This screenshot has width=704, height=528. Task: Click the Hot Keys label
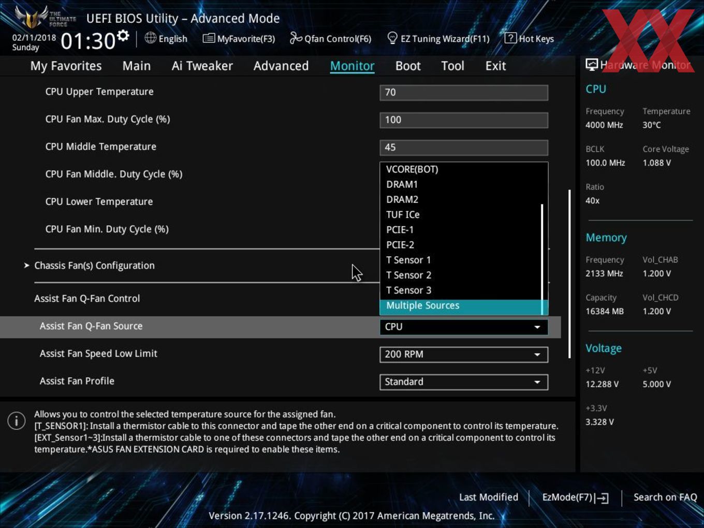click(x=536, y=39)
